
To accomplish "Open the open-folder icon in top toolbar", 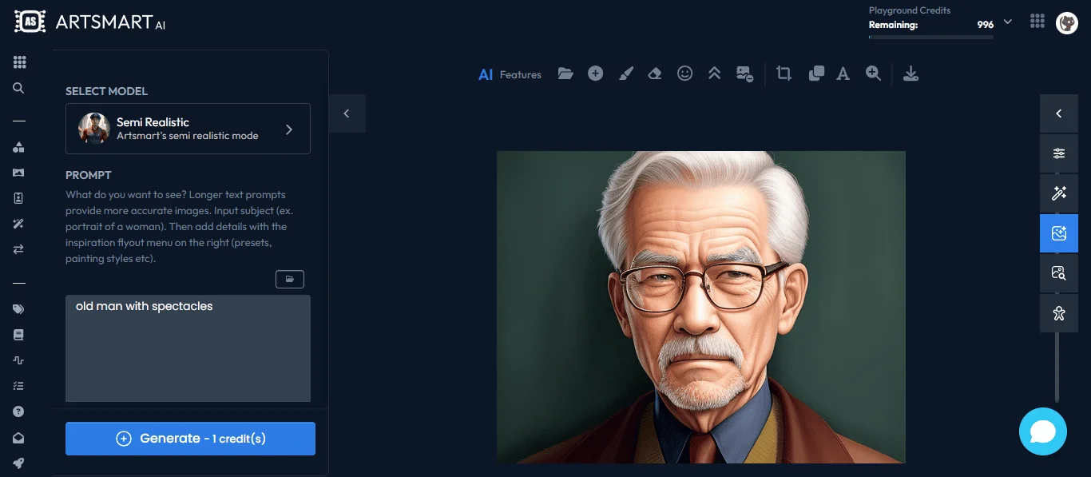I will coord(565,74).
